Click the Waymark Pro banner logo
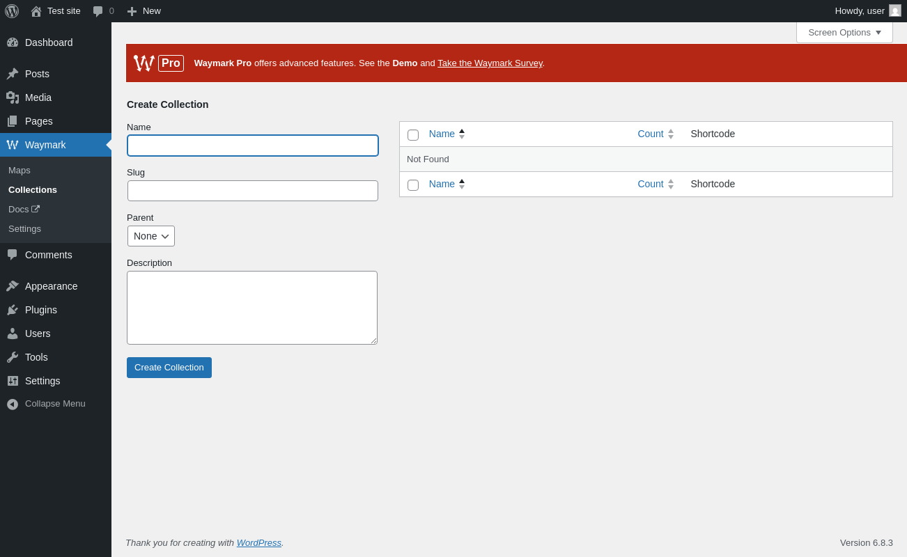907x557 pixels. 159,63
